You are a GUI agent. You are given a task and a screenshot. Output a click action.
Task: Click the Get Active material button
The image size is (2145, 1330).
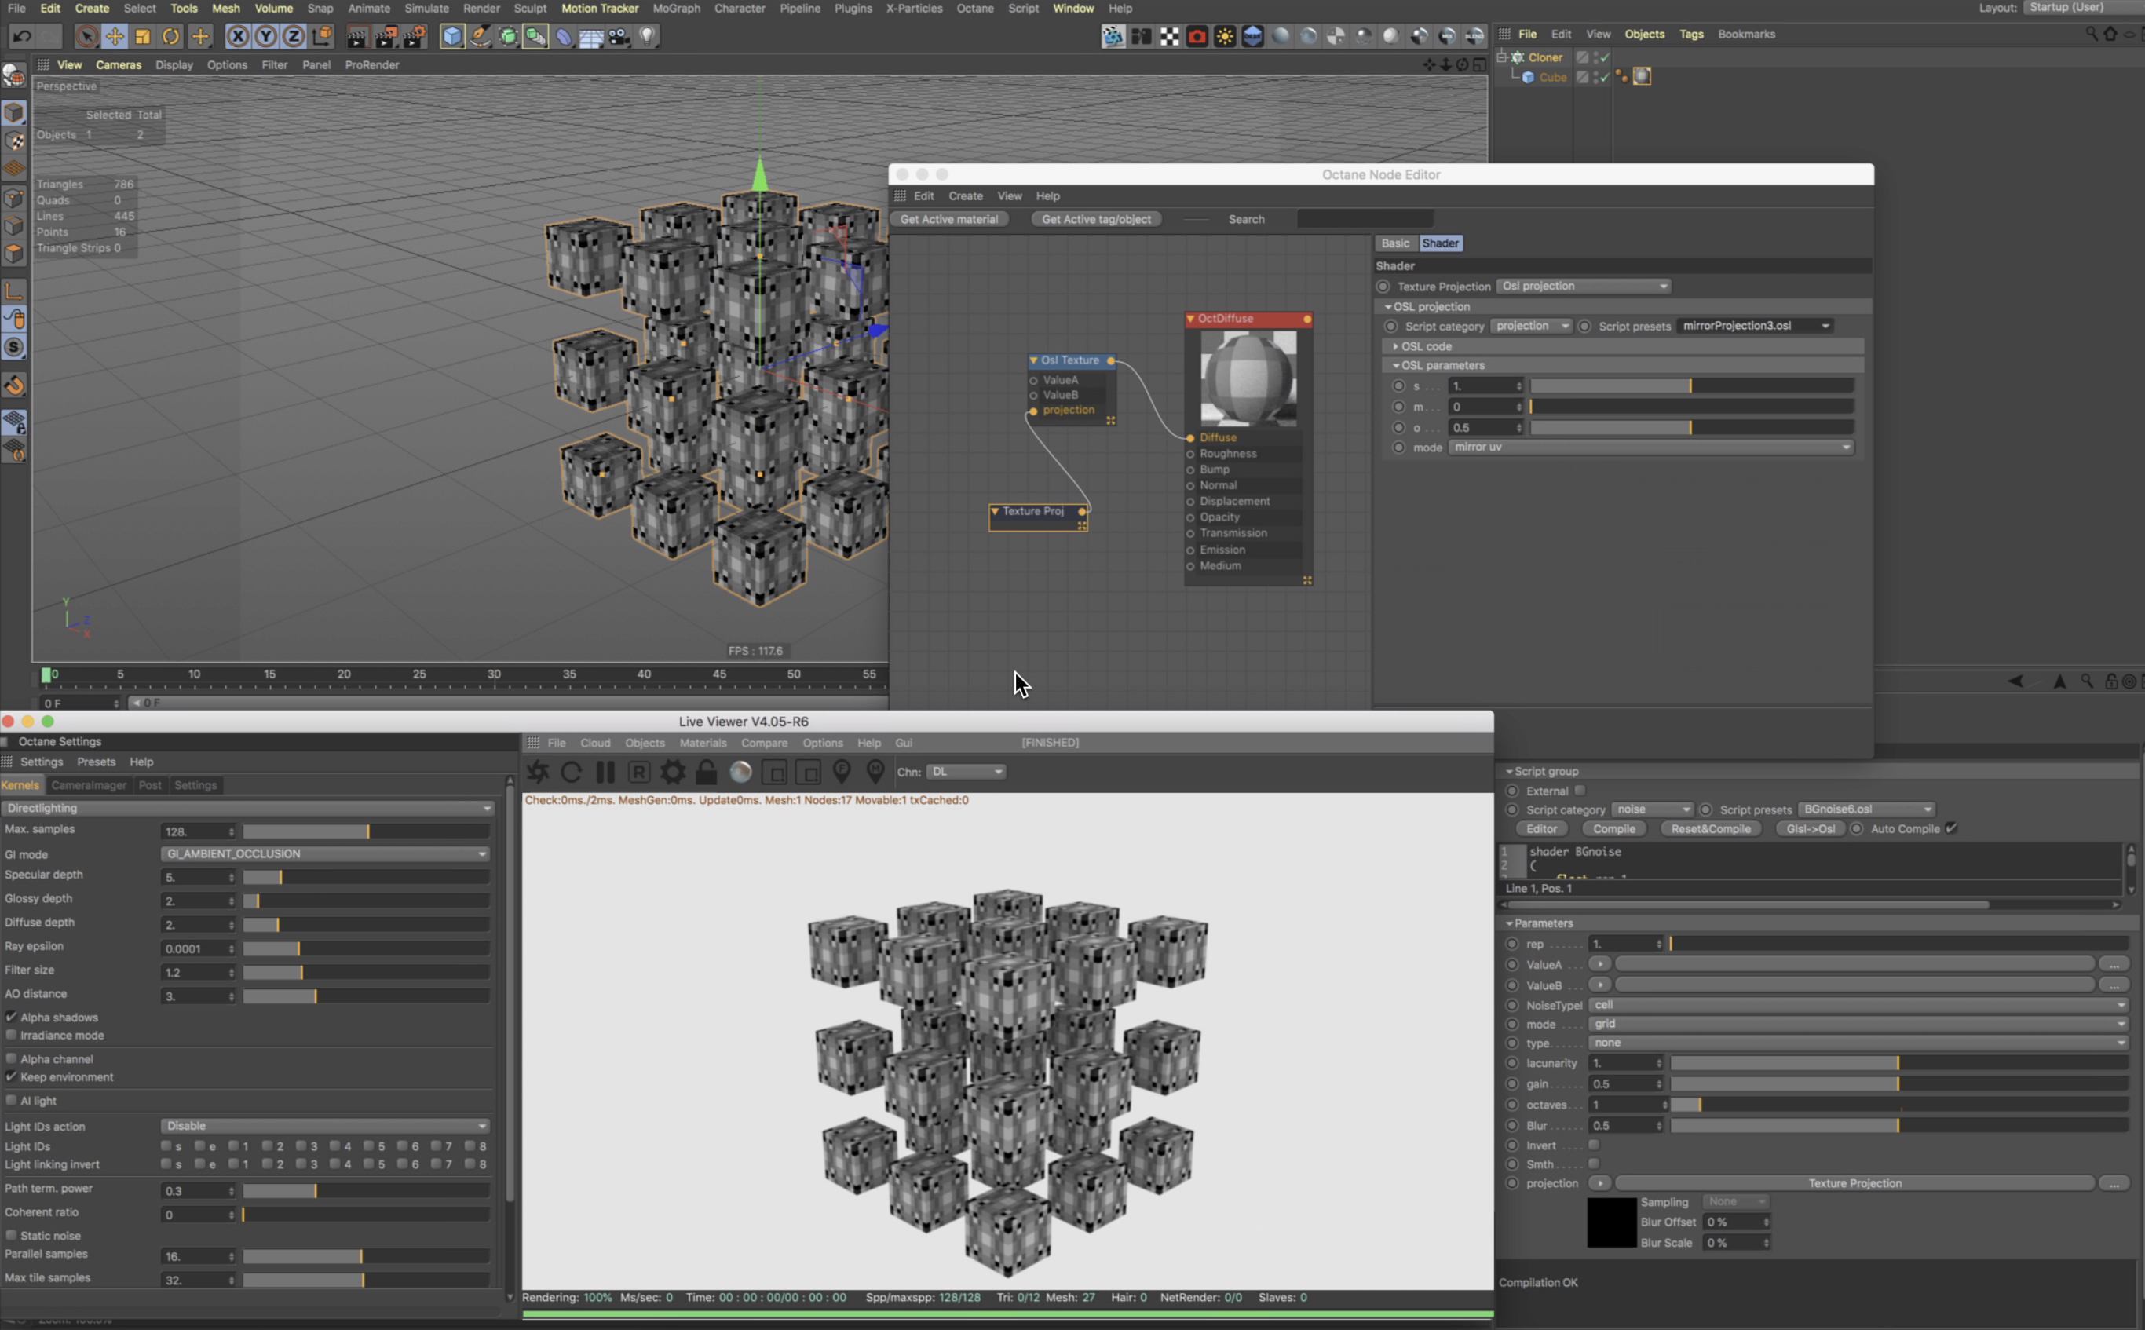pos(948,219)
